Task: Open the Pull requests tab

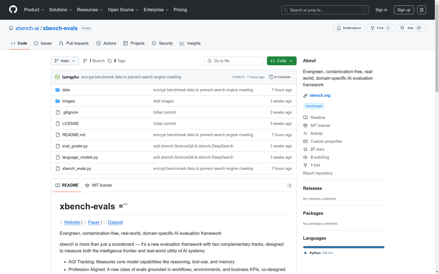Action: click(x=74, y=43)
